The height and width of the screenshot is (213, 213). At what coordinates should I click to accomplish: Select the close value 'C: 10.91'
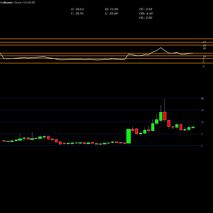[77, 13]
